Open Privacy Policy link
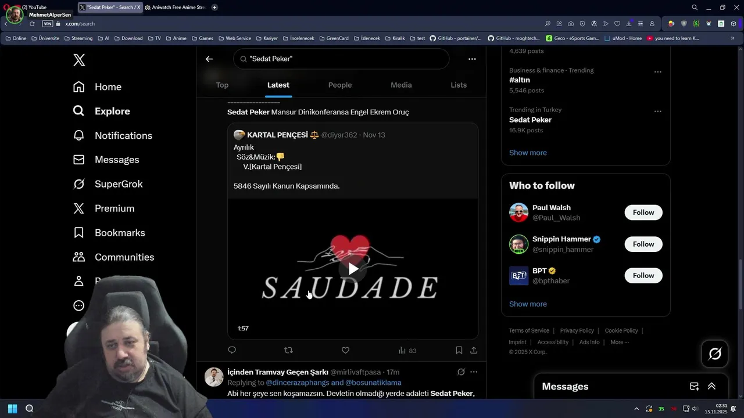The width and height of the screenshot is (744, 418). pos(577,330)
